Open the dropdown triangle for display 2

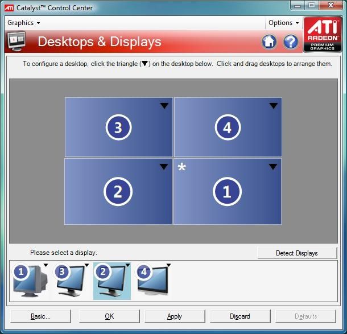coord(127,265)
